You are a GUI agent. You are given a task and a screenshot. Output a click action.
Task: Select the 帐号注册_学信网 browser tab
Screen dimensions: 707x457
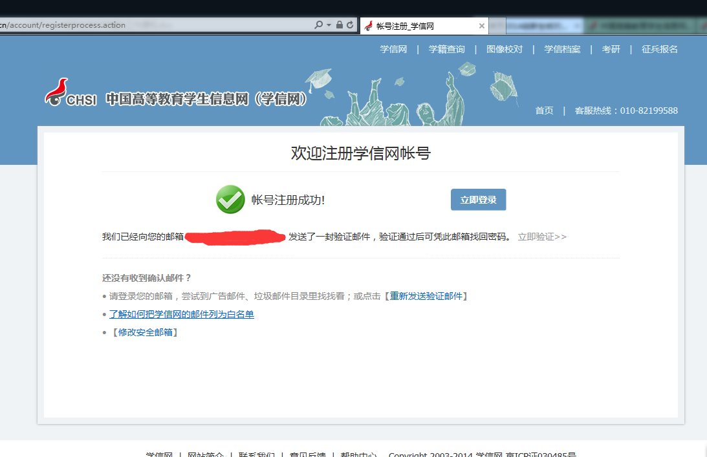(x=424, y=26)
